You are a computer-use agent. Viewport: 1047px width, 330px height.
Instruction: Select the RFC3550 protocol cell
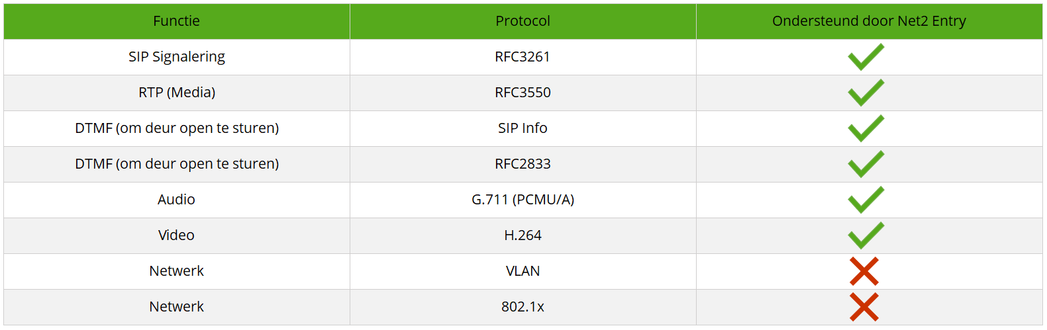click(523, 93)
